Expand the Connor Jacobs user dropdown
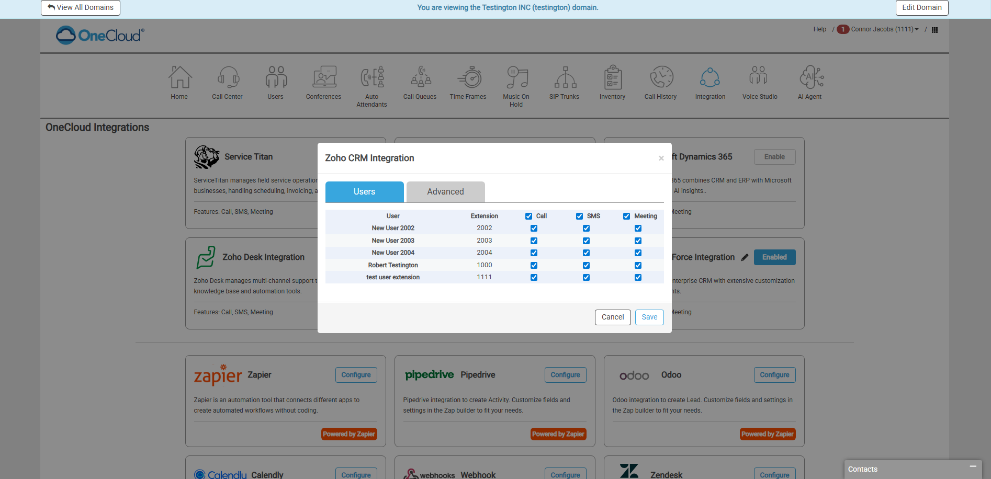The image size is (991, 479). (884, 29)
